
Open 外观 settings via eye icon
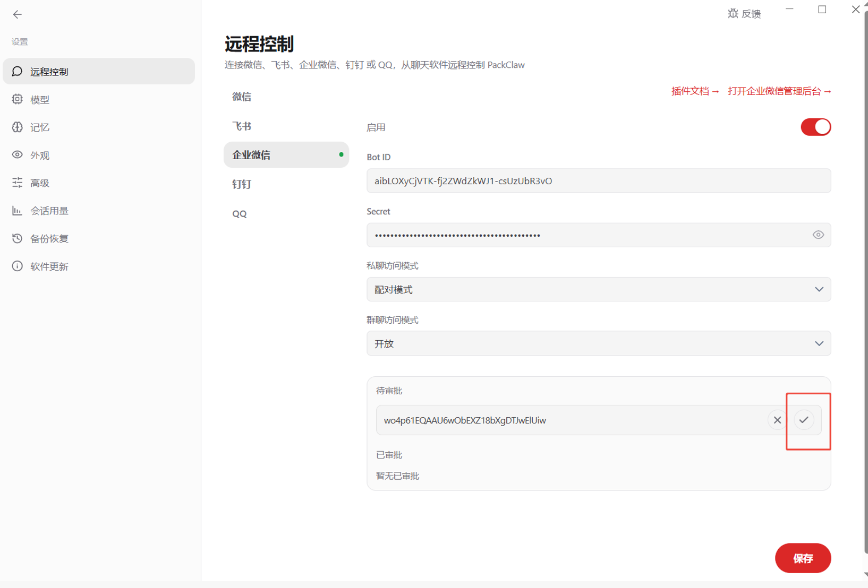(18, 155)
